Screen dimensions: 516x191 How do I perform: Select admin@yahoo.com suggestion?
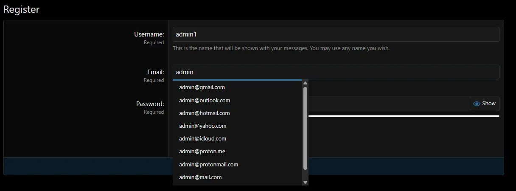click(237, 126)
